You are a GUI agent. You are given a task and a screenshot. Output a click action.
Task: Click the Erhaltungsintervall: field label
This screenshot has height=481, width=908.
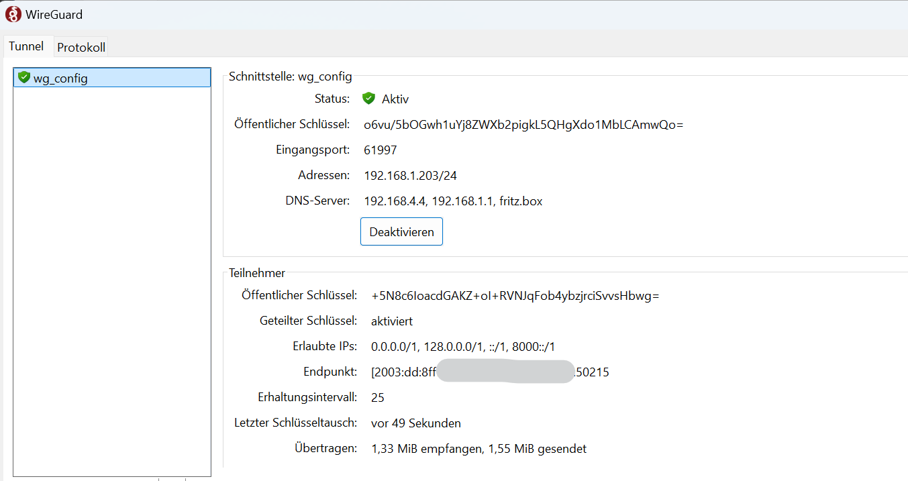308,398
